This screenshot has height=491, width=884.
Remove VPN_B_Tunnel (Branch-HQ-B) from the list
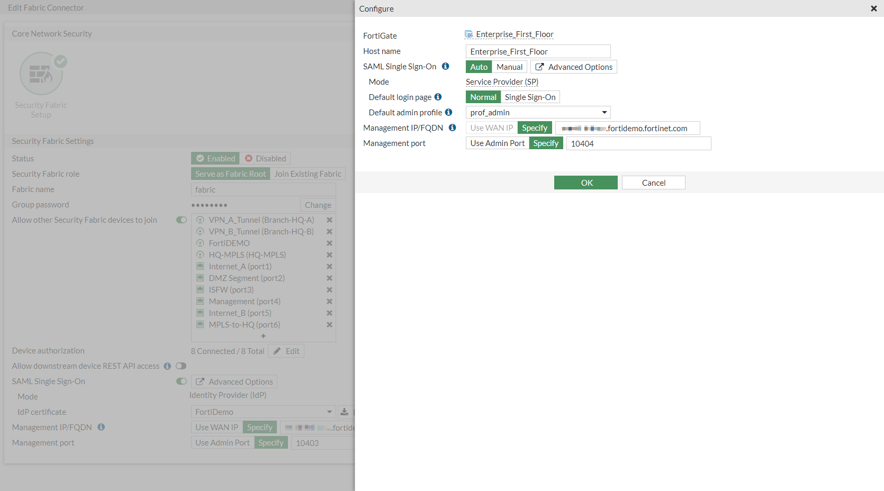click(x=329, y=232)
